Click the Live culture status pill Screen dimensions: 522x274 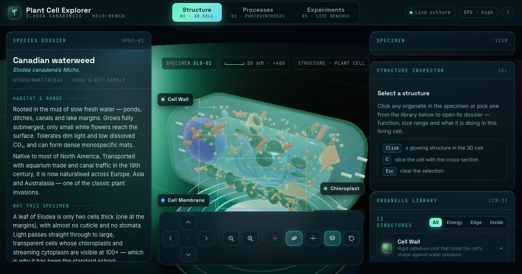[x=430, y=12]
